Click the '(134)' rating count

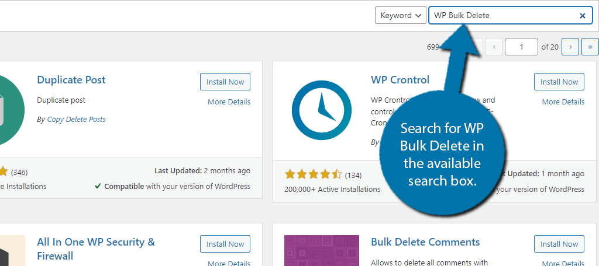tap(353, 176)
